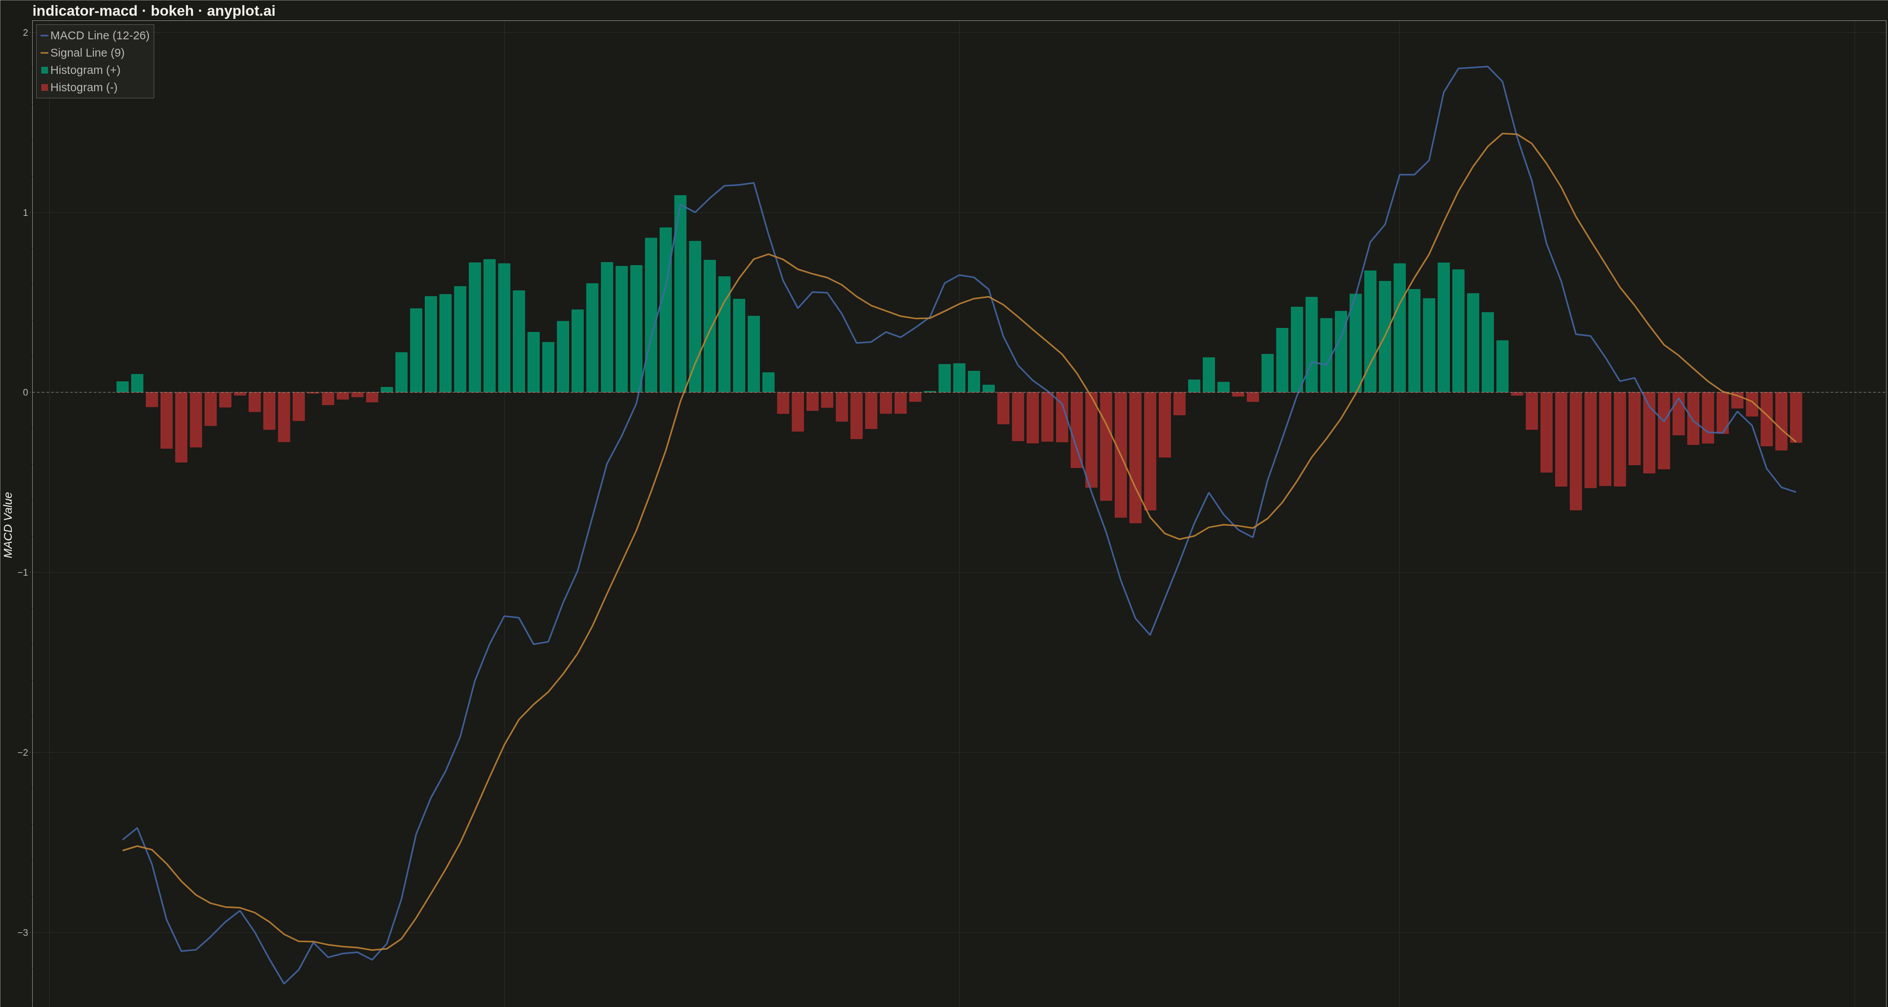Select the chart title indicator-macd bokeh anyplot.ai

154,11
